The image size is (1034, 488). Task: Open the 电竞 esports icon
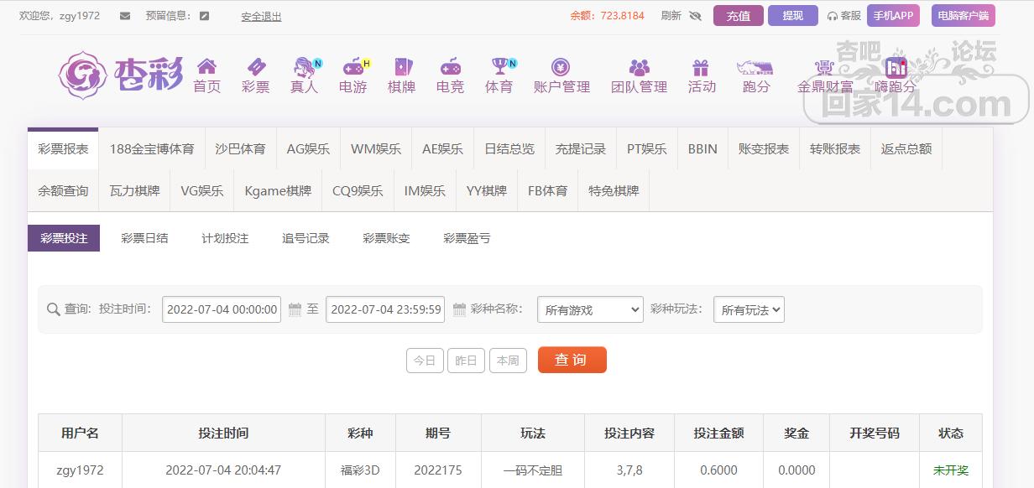(451, 67)
